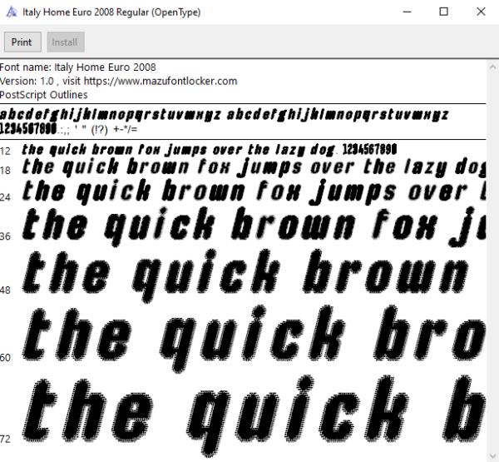499x462 pixels.
Task: Click the Print button
Action: tap(22, 42)
